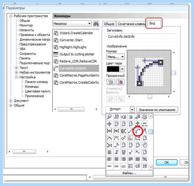Collapse the Настройка tree node
Screen dimensions: 194x186
click(16, 77)
